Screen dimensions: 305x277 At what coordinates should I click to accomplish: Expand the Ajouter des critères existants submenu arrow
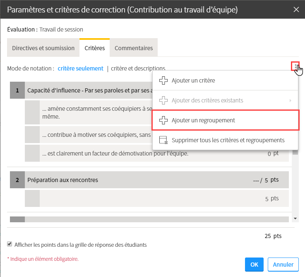click(290, 100)
